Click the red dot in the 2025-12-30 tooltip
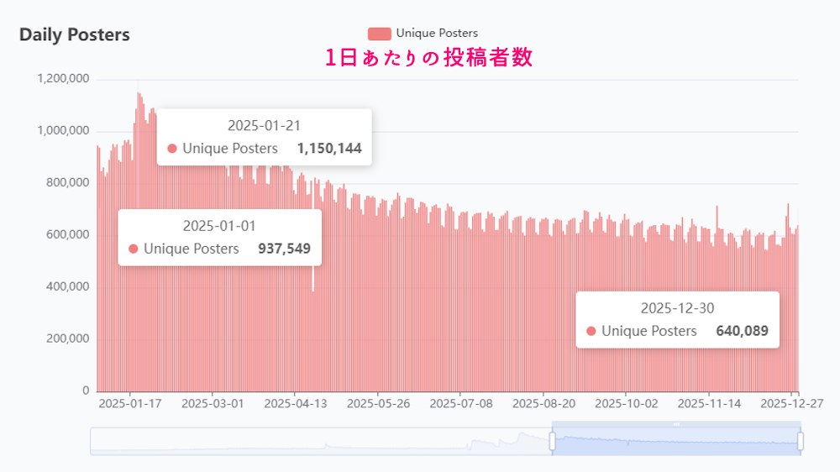 coord(591,332)
